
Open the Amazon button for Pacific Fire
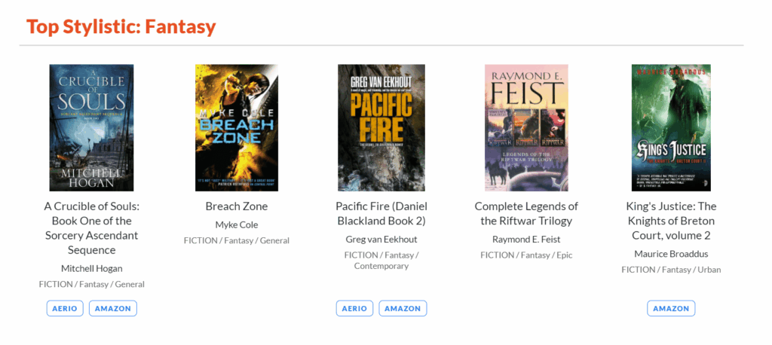click(403, 308)
